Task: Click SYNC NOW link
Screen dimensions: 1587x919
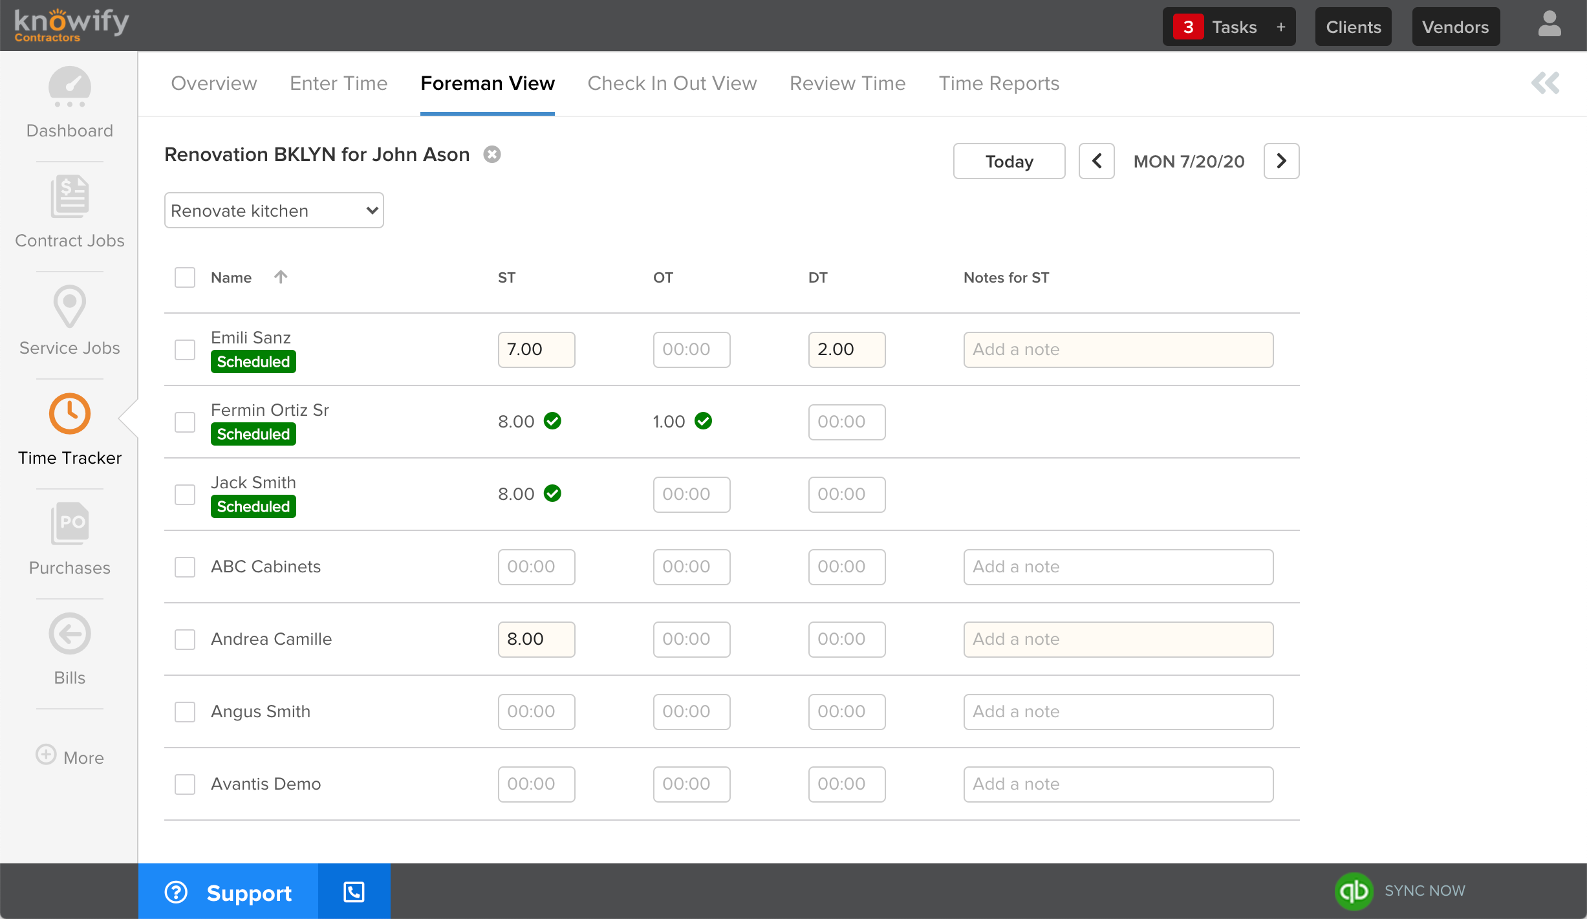Action: pyautogui.click(x=1425, y=891)
